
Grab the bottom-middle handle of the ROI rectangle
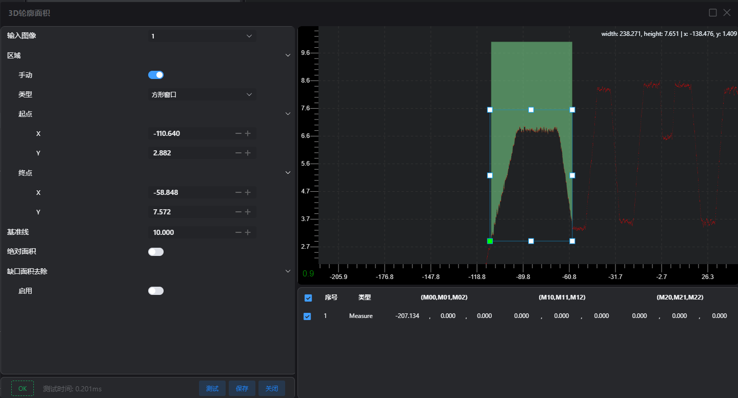(x=531, y=241)
